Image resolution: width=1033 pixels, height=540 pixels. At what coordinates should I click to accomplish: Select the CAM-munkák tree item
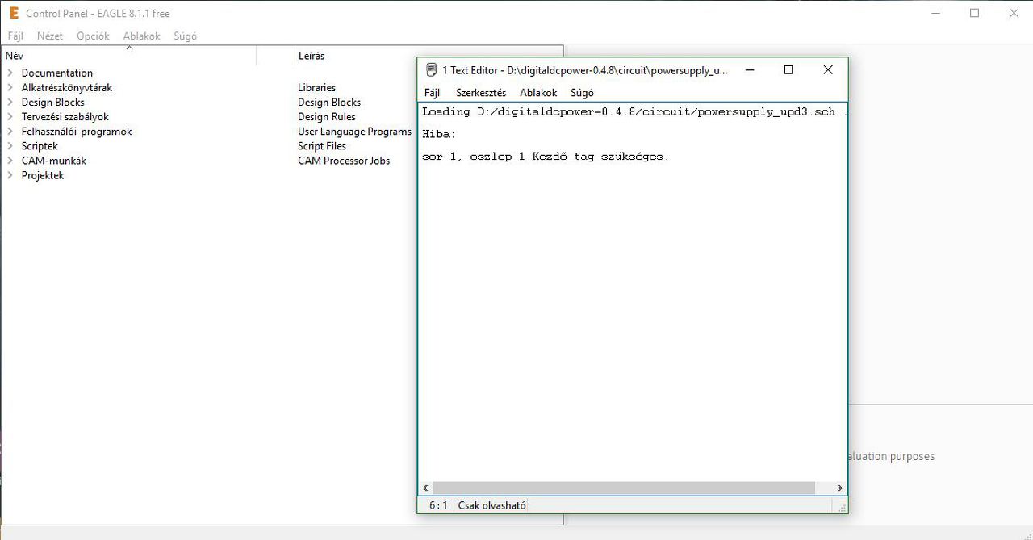tap(54, 161)
